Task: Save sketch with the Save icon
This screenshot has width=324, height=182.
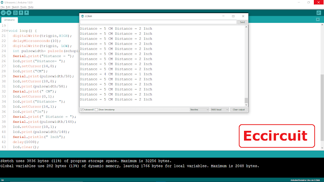Action: click(x=27, y=13)
